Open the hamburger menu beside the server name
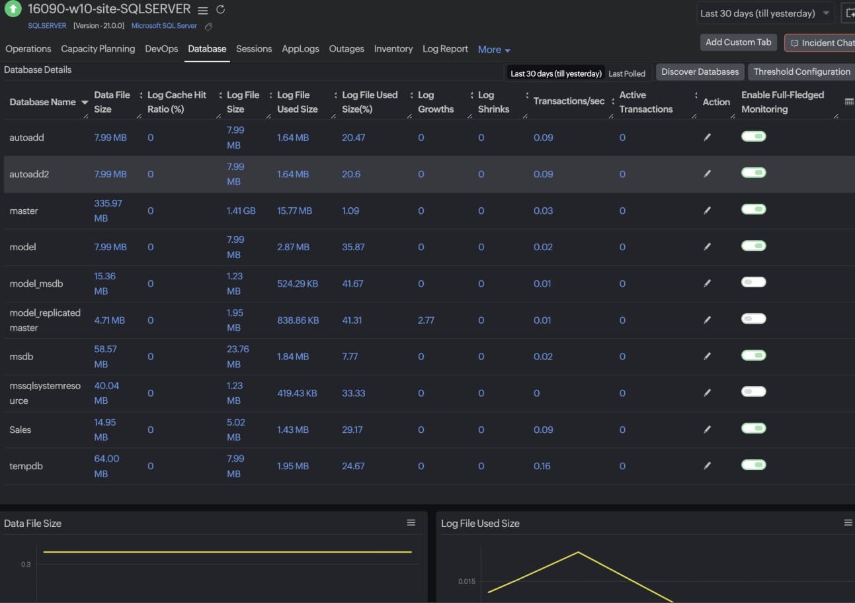Image resolution: width=855 pixels, height=603 pixels. point(202,9)
